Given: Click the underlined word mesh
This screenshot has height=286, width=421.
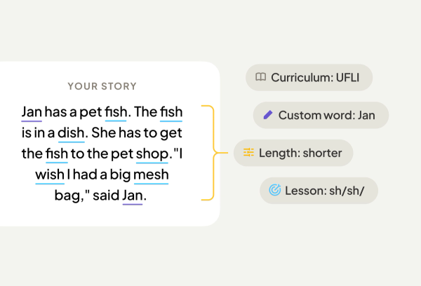Looking at the screenshot, I should point(151,175).
